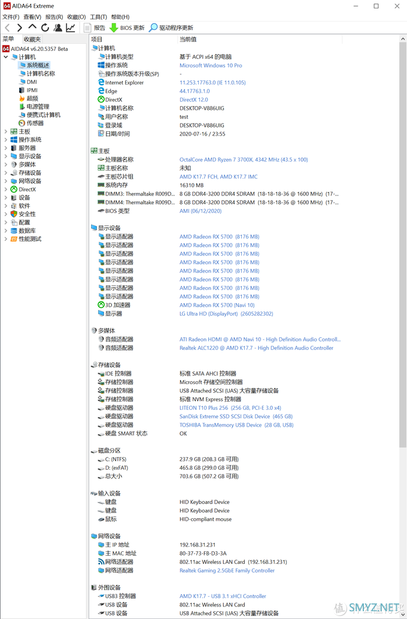Open Microsoft Windows 10 Pro link

point(211,65)
